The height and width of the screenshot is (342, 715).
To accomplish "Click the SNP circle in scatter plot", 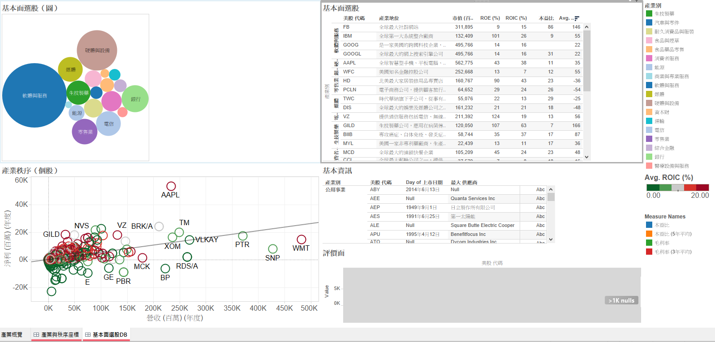I will (x=273, y=249).
